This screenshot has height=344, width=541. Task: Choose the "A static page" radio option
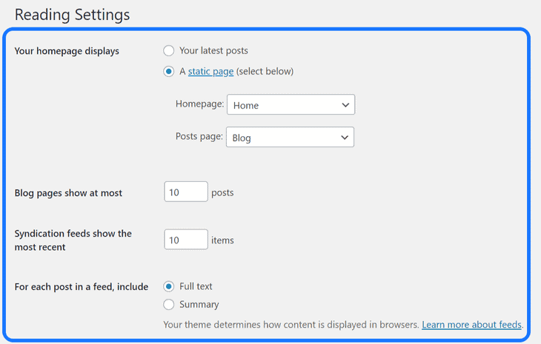[x=169, y=72]
